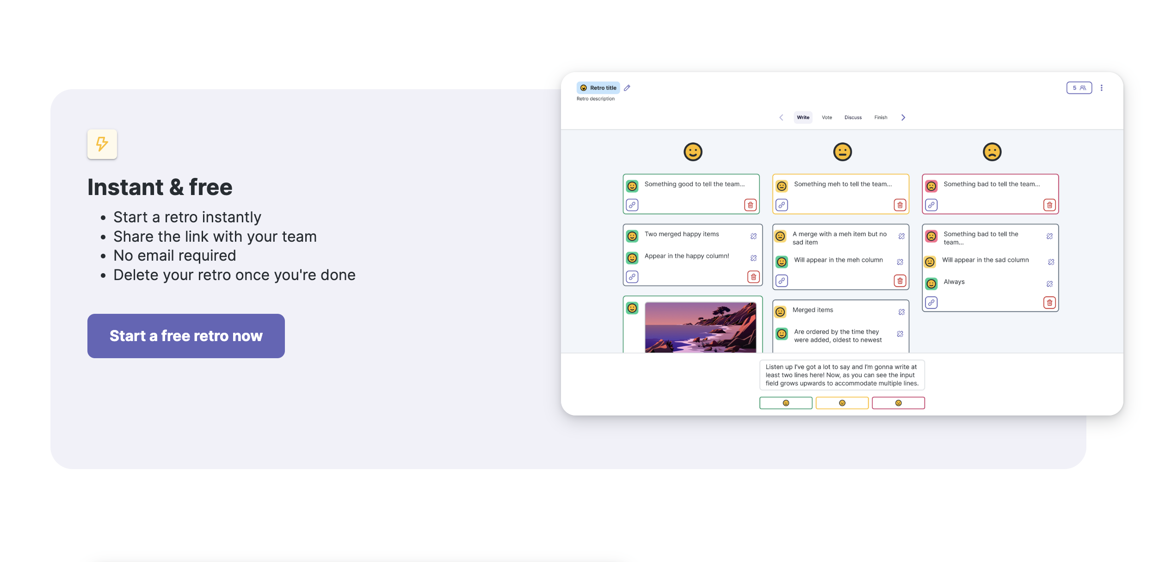Open the three-dot options menu

1102,87
